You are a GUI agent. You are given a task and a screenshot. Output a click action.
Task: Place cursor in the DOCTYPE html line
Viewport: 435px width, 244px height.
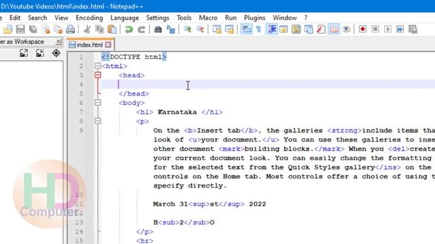click(x=134, y=57)
